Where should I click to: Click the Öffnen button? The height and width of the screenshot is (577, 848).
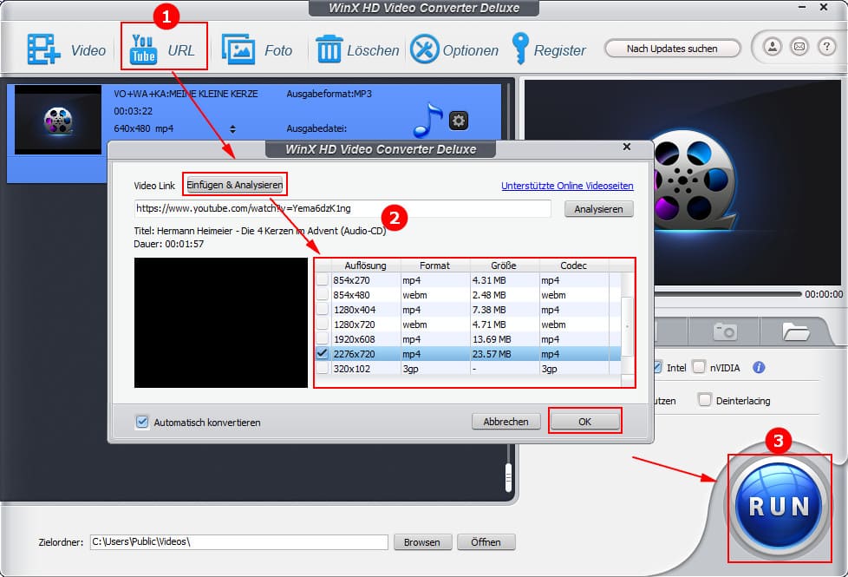click(x=486, y=541)
